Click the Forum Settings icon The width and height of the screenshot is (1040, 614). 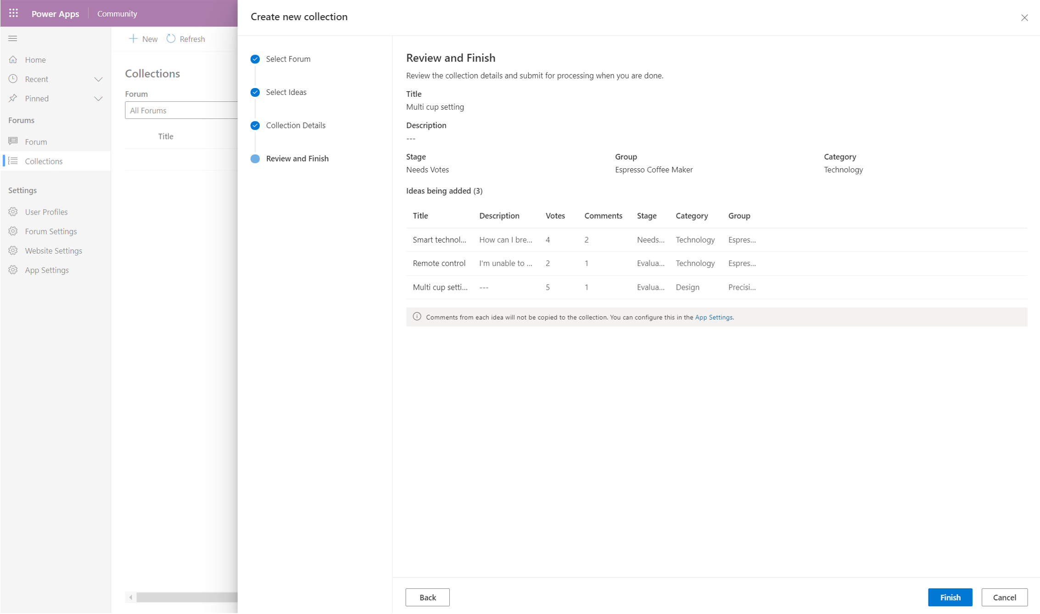pyautogui.click(x=12, y=231)
